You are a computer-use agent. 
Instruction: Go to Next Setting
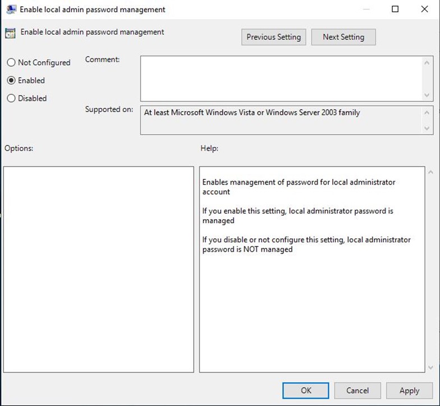[343, 37]
